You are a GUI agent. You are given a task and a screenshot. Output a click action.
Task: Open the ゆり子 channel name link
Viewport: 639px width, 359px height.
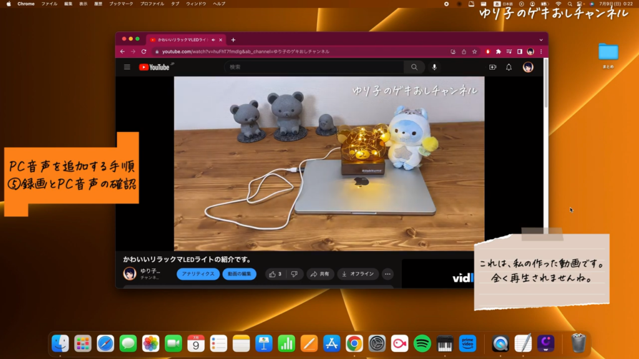150,270
